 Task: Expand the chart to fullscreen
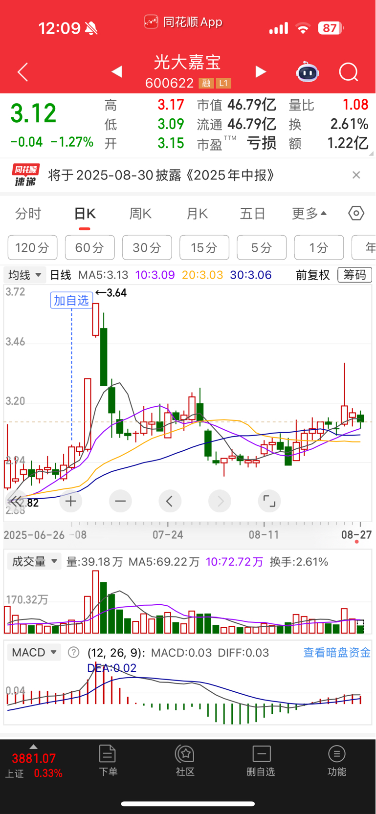(269, 501)
